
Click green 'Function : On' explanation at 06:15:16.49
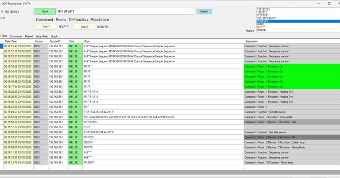click(x=292, y=72)
